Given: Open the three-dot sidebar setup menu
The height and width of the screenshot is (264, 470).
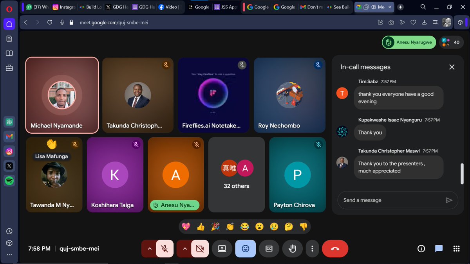Looking at the screenshot, I should [x=9, y=255].
